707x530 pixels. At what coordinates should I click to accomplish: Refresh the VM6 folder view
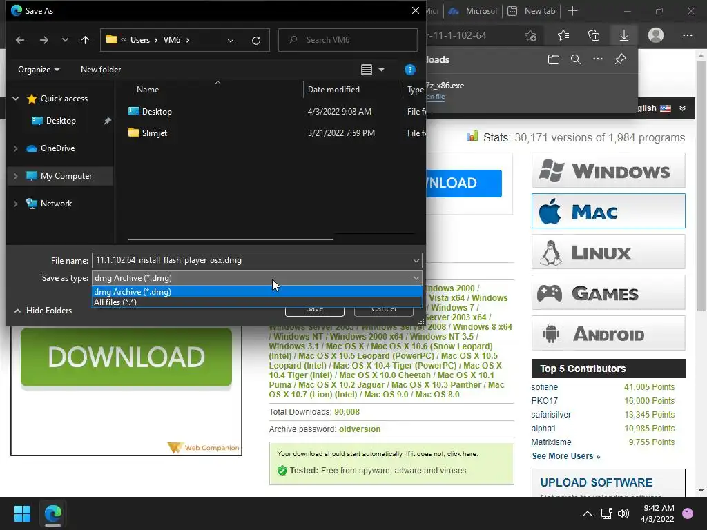click(x=256, y=41)
